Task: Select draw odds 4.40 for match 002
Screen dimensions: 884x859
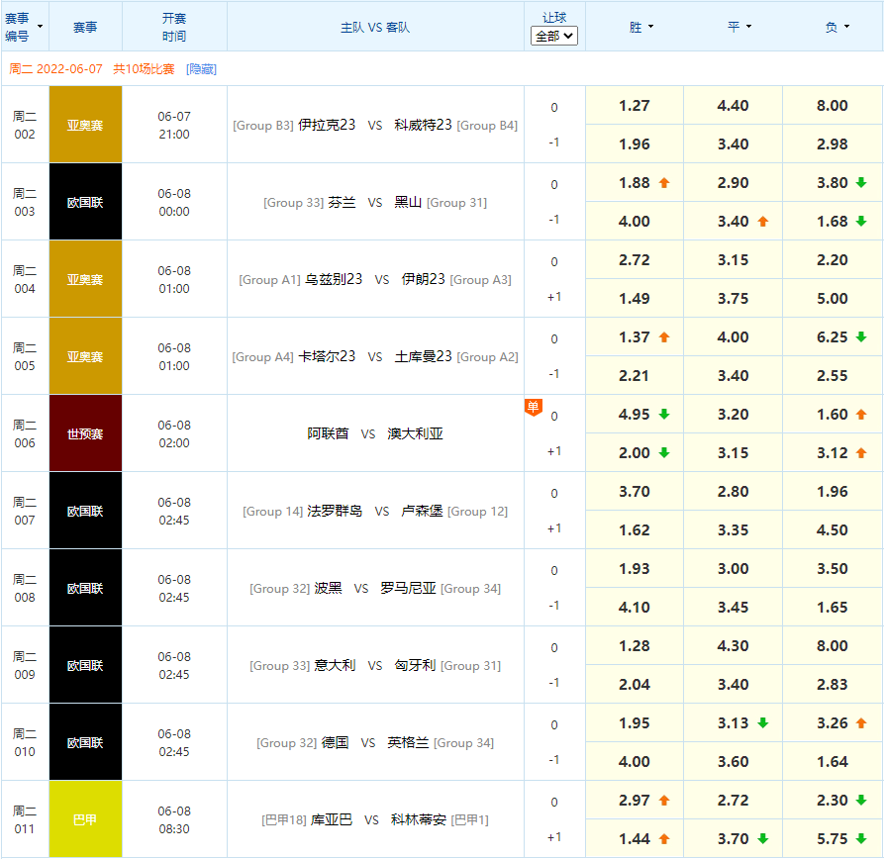Action: point(733,106)
